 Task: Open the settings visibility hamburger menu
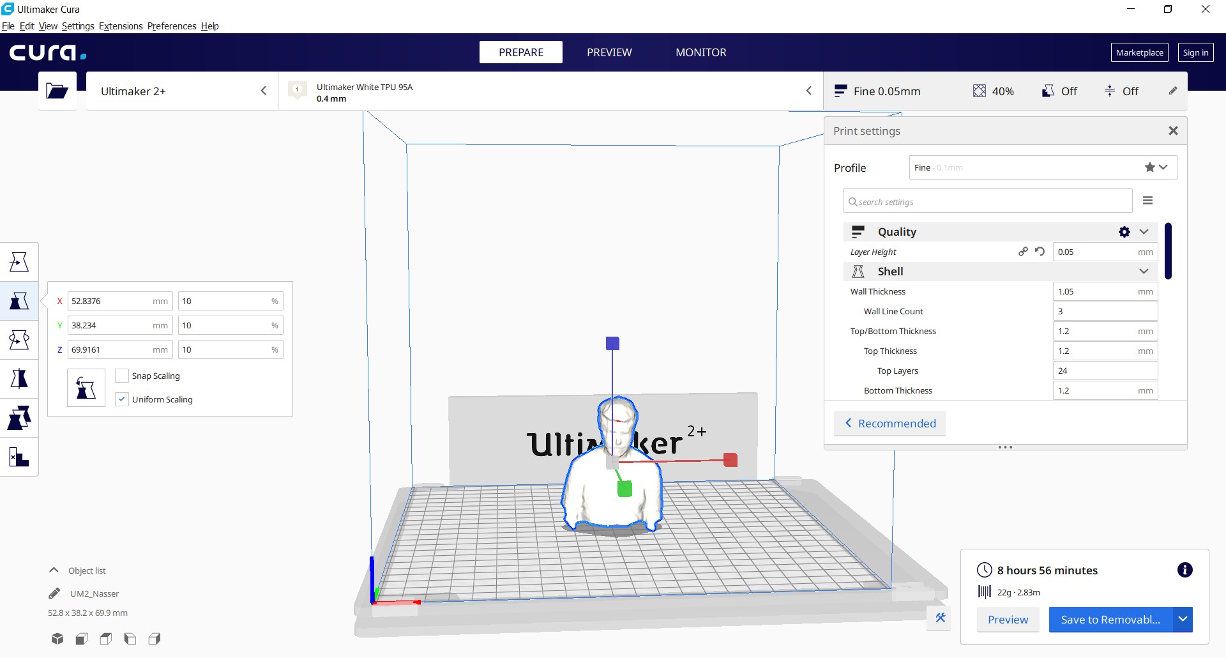tap(1147, 201)
